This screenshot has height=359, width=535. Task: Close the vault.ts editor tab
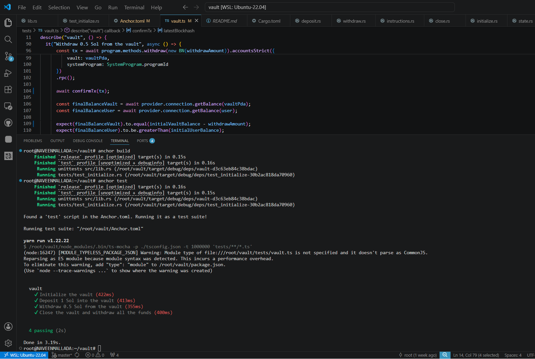(196, 21)
